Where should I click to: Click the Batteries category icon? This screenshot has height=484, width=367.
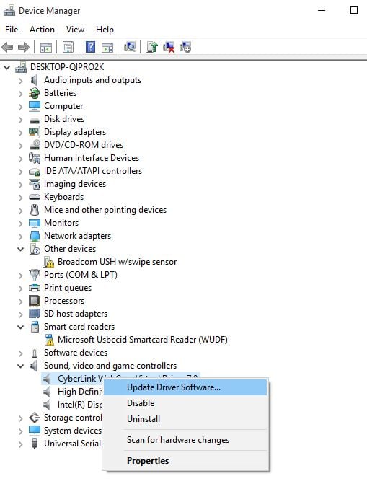35,93
